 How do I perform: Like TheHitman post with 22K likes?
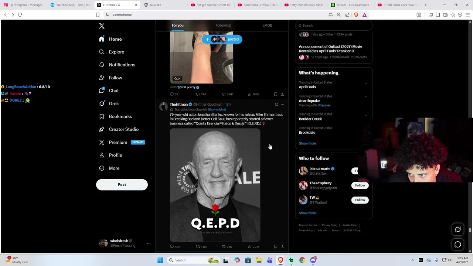(x=227, y=247)
